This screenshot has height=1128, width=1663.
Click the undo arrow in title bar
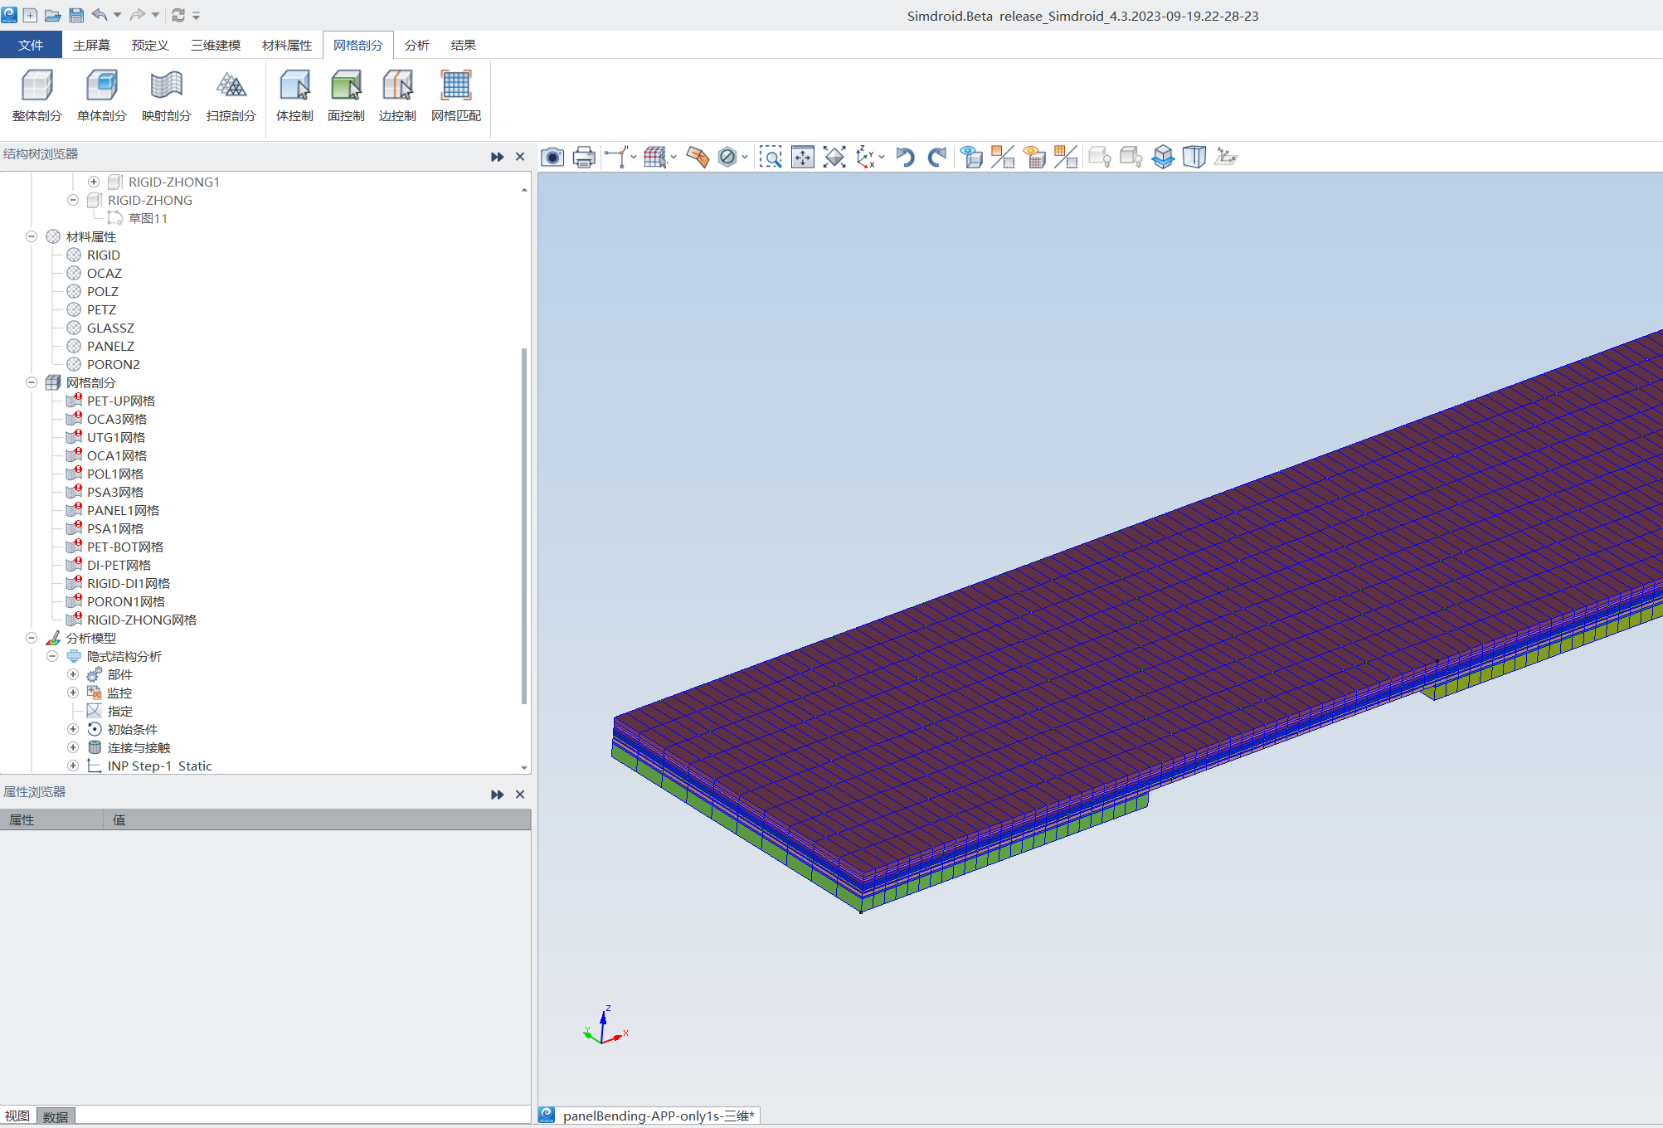coord(100,15)
